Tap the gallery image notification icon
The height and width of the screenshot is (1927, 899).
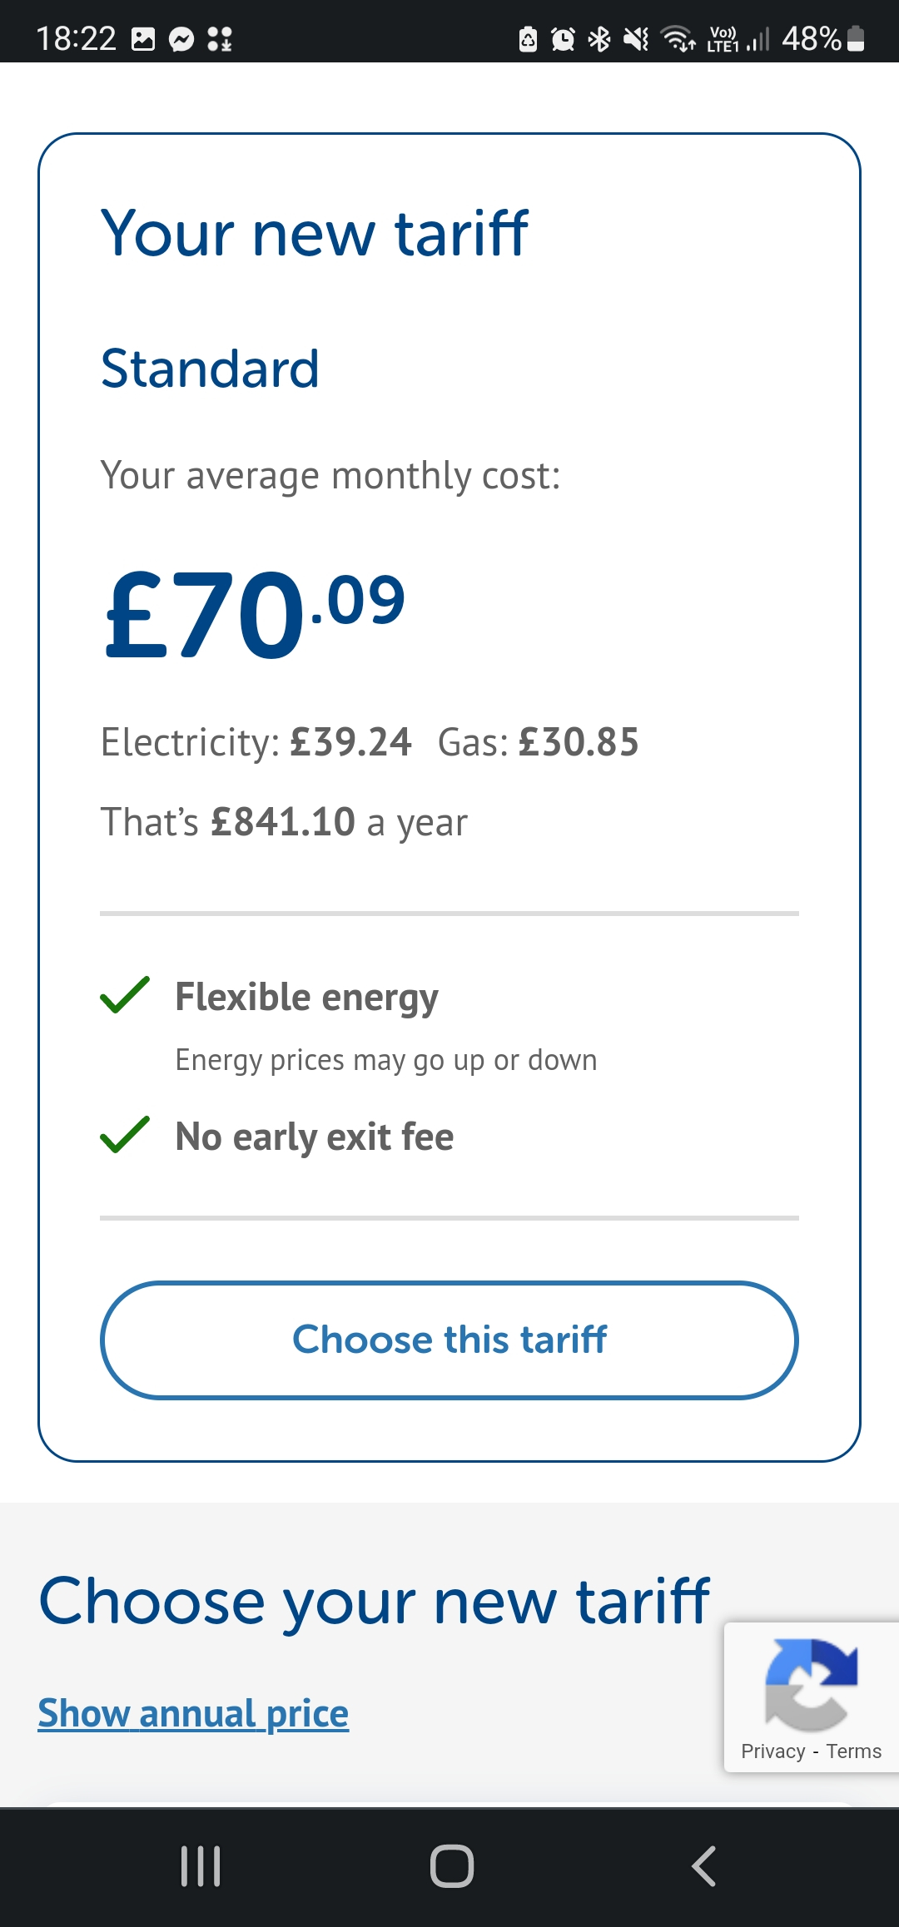(x=143, y=39)
